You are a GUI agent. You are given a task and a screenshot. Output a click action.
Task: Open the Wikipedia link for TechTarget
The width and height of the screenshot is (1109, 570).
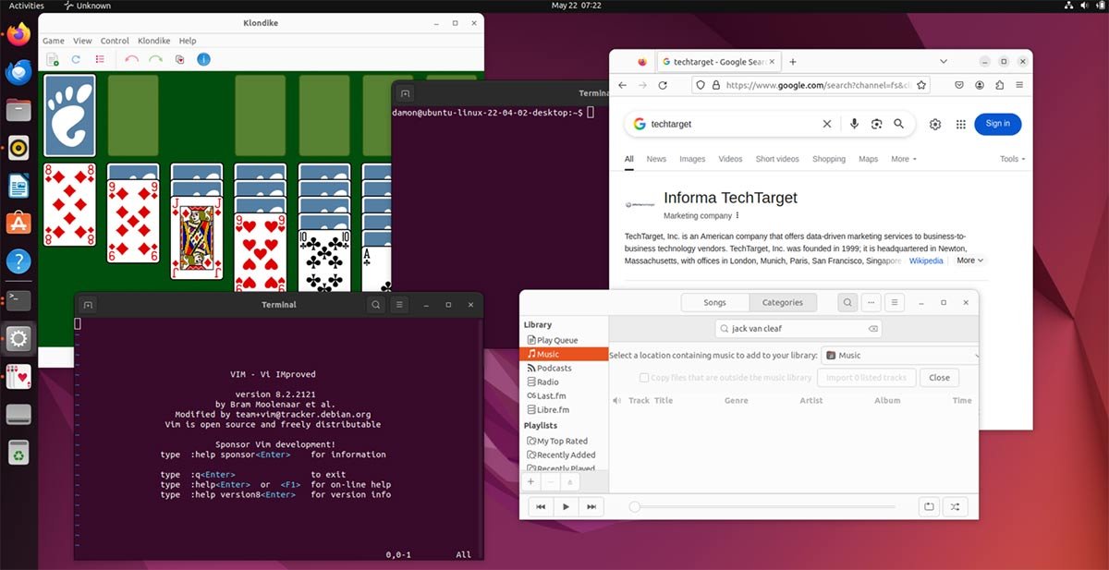pyautogui.click(x=926, y=261)
